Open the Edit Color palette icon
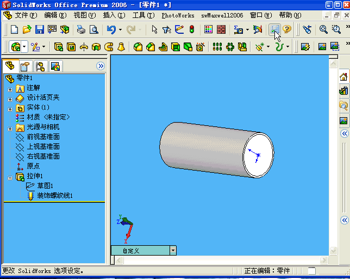Image resolution: width=350 pixels, height=279 pixels. tap(208, 29)
